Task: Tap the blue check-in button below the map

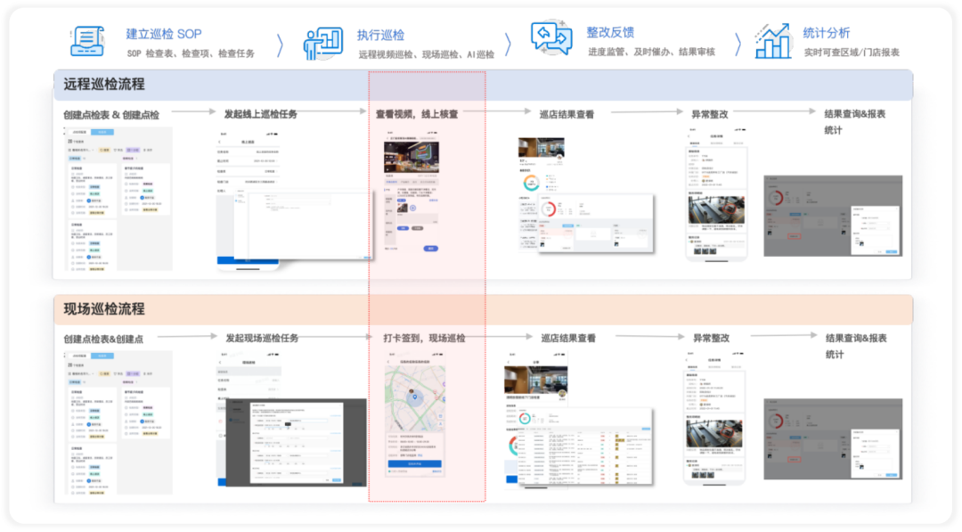Action: point(415,464)
